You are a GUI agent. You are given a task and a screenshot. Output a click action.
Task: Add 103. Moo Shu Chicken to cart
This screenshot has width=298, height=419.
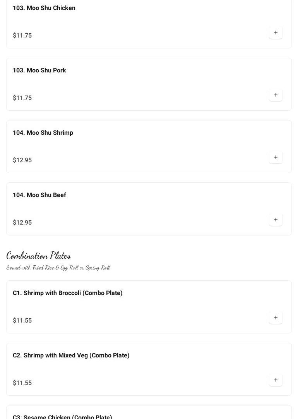tap(276, 33)
